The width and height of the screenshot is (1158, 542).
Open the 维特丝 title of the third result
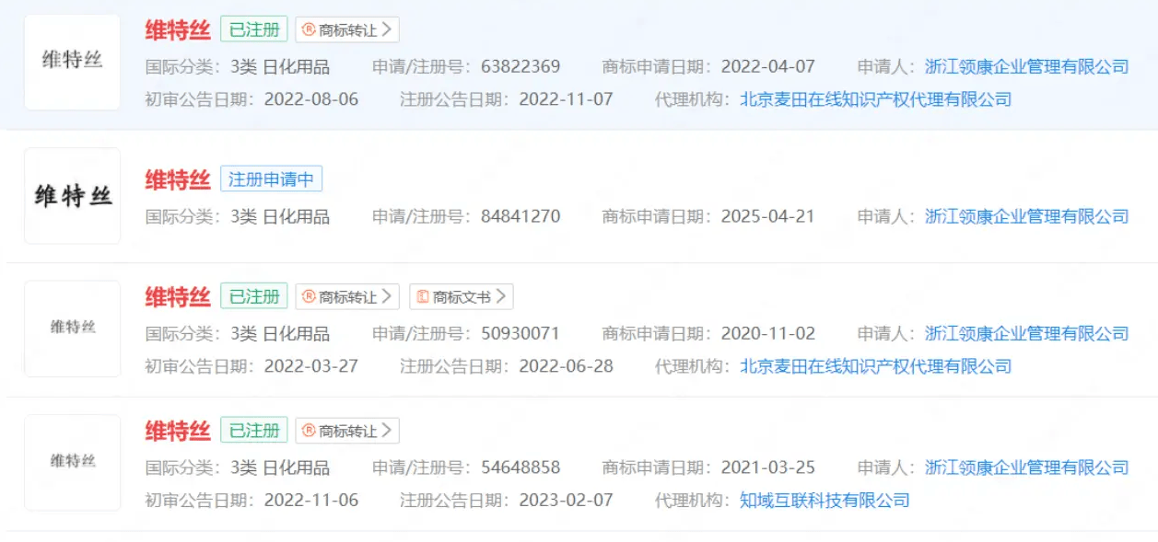(x=178, y=296)
